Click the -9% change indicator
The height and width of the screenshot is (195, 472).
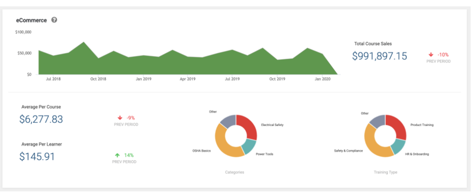coord(131,118)
